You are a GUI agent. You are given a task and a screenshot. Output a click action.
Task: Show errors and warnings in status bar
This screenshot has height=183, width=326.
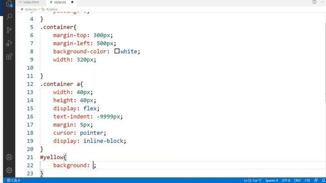[14, 180]
